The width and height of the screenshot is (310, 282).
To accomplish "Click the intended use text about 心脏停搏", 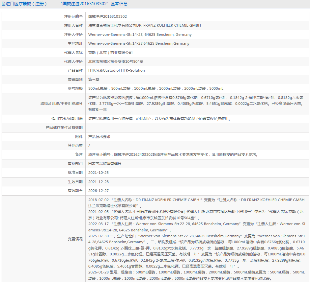I will tap(159, 119).
